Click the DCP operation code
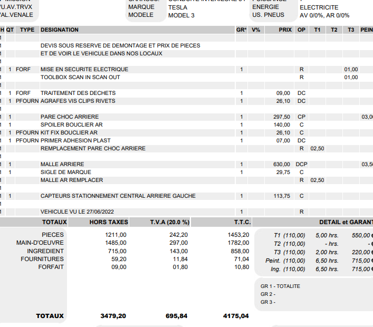 [301, 165]
